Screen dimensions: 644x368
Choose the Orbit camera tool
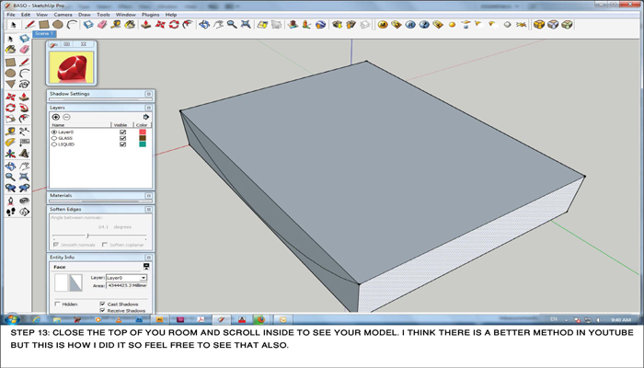tap(203, 25)
